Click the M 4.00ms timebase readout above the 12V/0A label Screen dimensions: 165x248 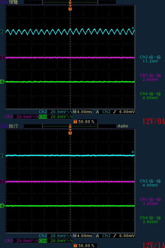(82, 112)
